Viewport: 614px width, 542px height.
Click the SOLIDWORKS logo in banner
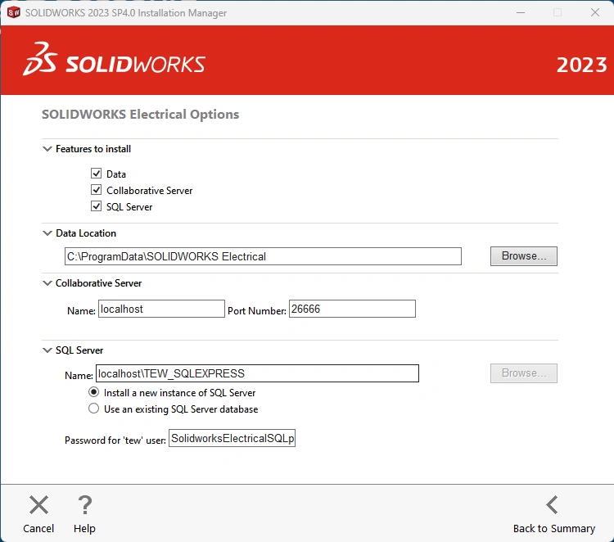[x=114, y=59]
